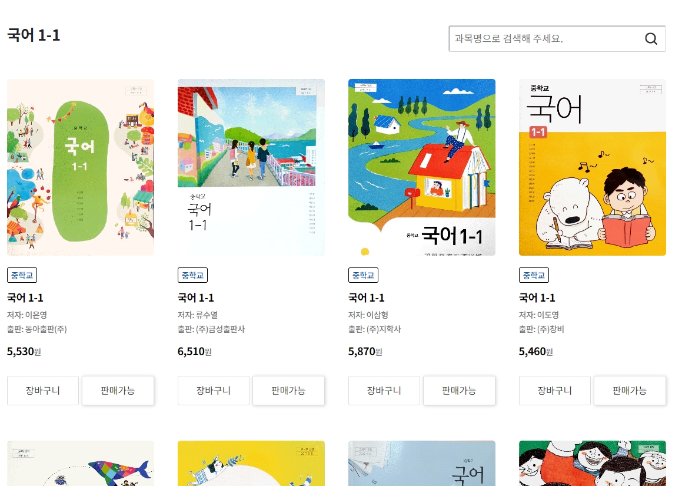The width and height of the screenshot is (692, 486).
Task: Open 국어 1-1 title by 이삼형
Action: [366, 298]
